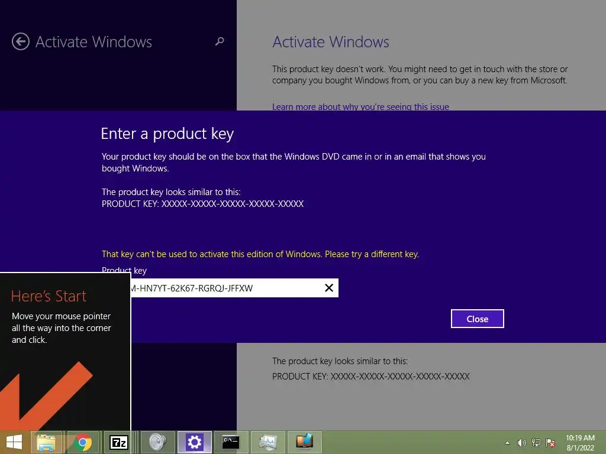Launch Google Chrome from the taskbar
The image size is (606, 454).
click(x=82, y=442)
